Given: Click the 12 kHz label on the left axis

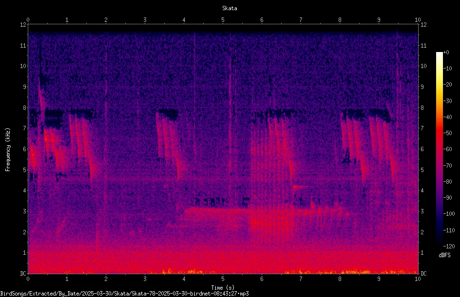Looking at the screenshot, I should tap(23, 25).
